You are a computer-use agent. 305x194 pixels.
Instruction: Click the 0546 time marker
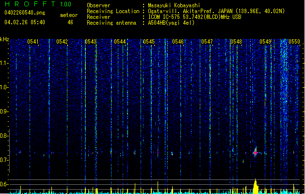(x=178, y=42)
